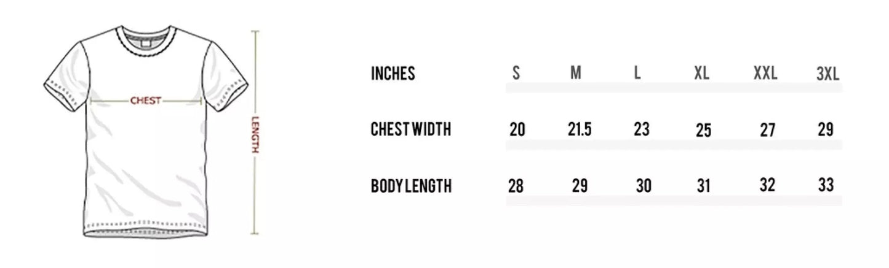Click body length value 28 for S
889x268 pixels.
click(x=516, y=186)
